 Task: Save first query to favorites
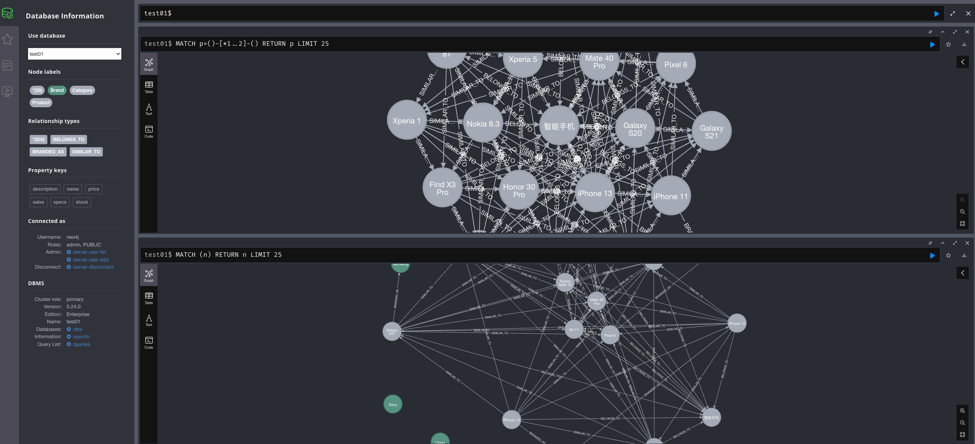[x=948, y=44]
